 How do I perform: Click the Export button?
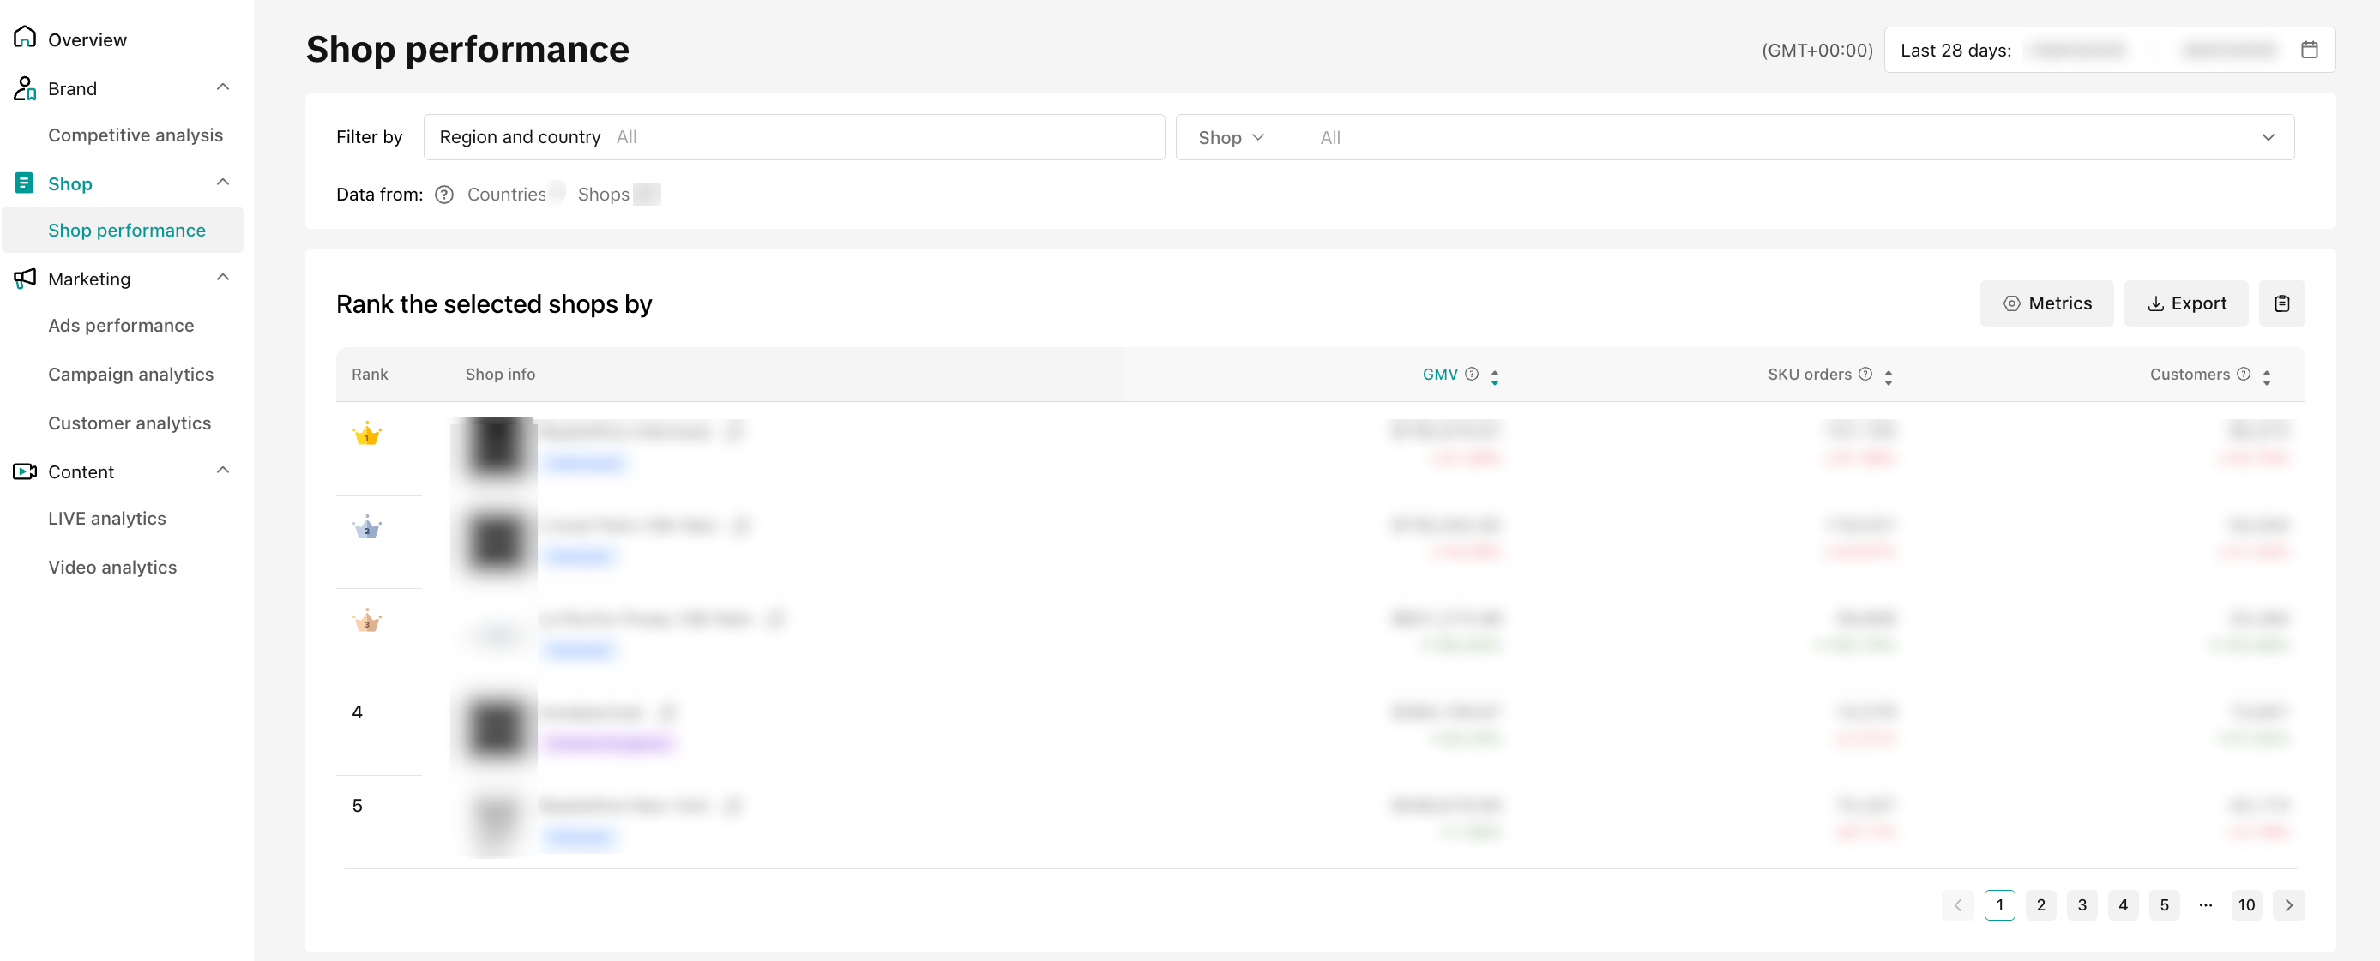point(2185,303)
